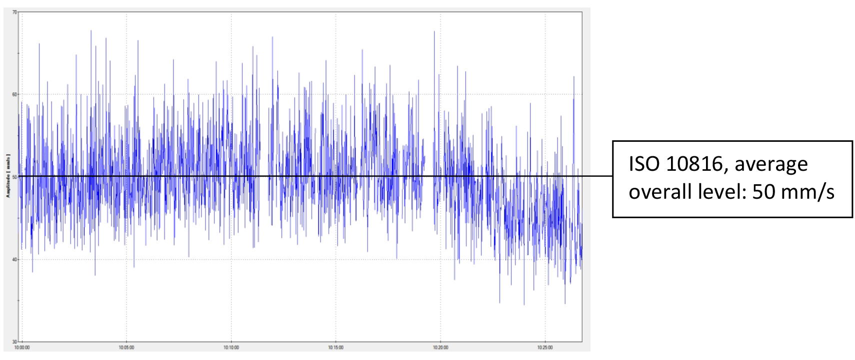Select the 10:20:00 time axis label
Viewport: 855px width, 360px height.
click(440, 348)
